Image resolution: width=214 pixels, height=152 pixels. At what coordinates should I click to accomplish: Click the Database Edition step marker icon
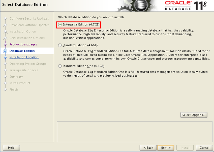point(5,51)
